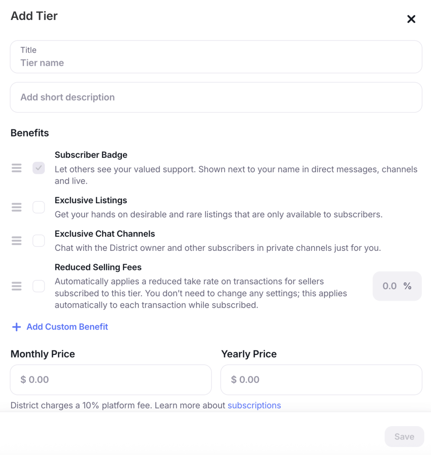This screenshot has width=431, height=455.
Task: Close the Add Tier dialog
Action: pyautogui.click(x=411, y=19)
